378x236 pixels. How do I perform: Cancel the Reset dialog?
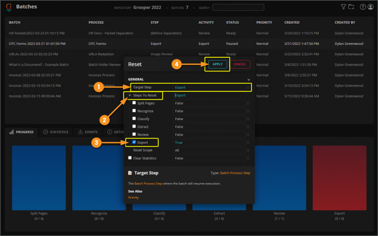[240, 64]
